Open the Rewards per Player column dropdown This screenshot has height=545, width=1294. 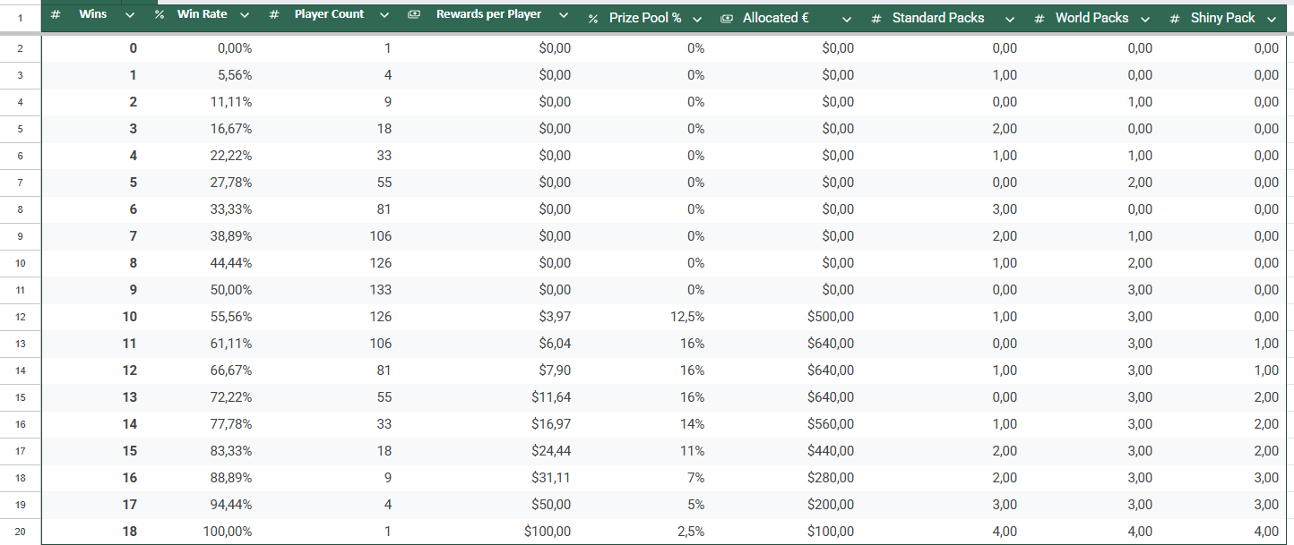pos(563,15)
